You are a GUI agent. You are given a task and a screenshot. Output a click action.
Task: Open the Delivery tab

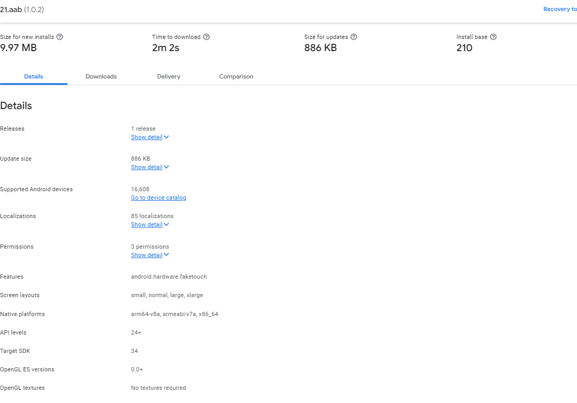pos(169,76)
